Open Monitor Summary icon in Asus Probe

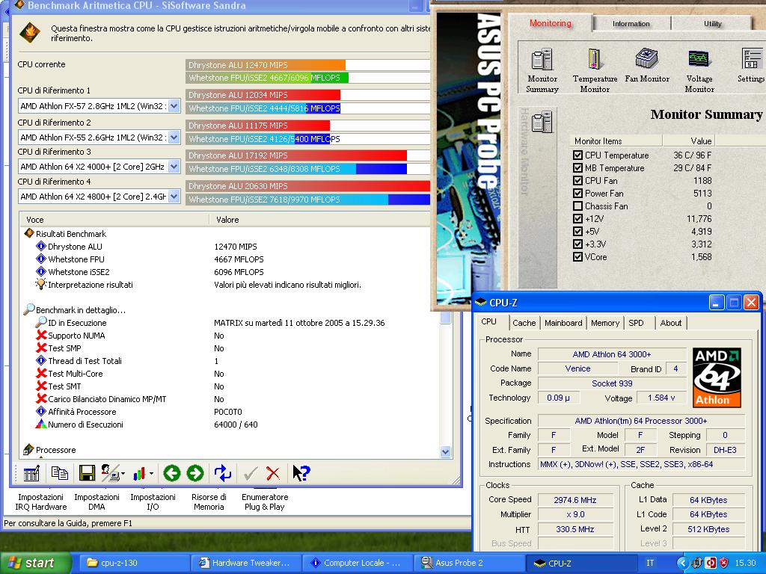542,70
